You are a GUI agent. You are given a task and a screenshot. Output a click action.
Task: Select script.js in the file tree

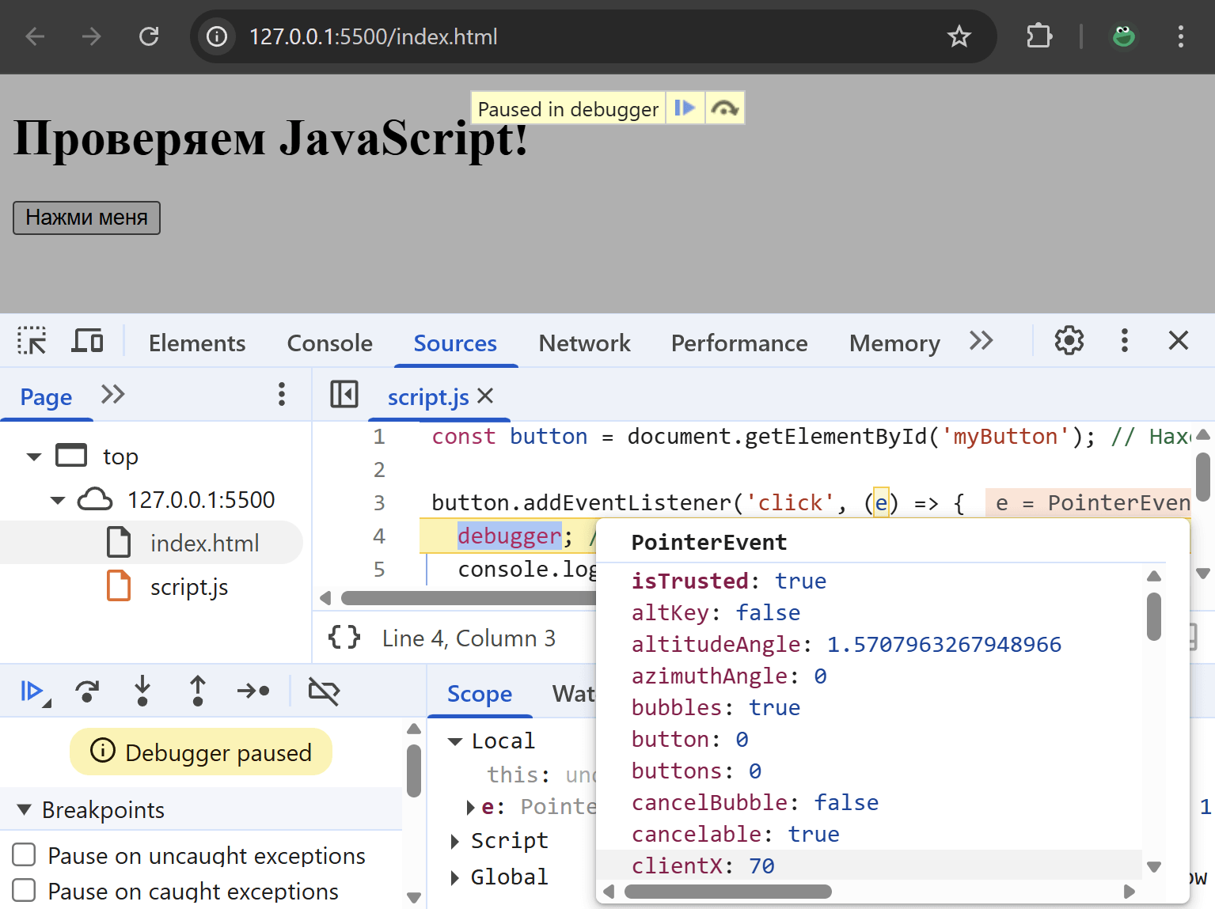click(x=189, y=587)
